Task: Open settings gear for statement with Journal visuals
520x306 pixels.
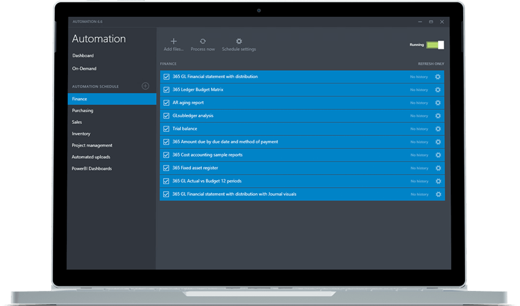Action: (x=438, y=194)
